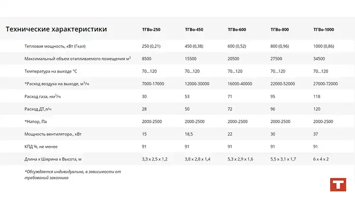
Task: Click the Максимальный объем отапливаемого помещения label
Action: pos(78,59)
